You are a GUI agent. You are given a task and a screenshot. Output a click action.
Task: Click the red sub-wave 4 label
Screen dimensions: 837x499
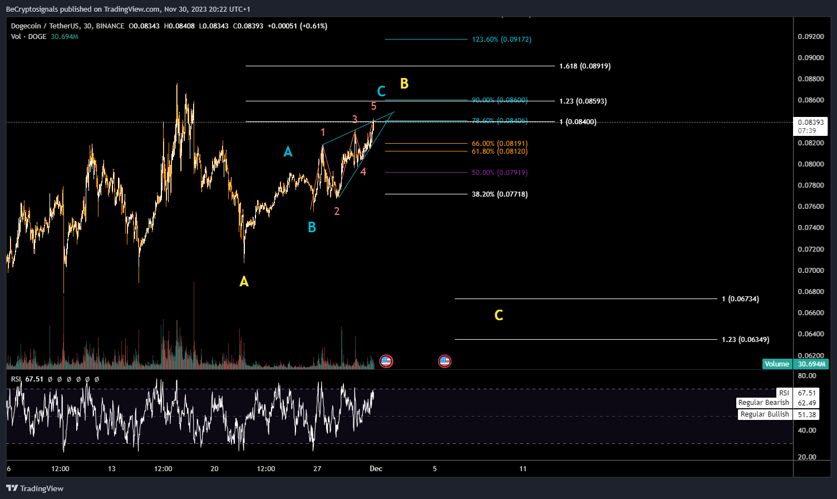point(363,172)
